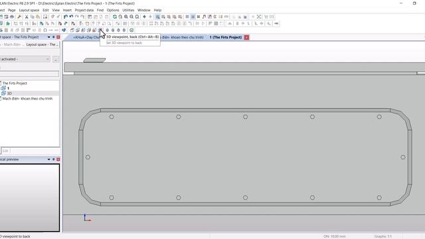425x239 pixels.
Task: Select the 1 (The Firts Project) tab
Action: pos(226,37)
